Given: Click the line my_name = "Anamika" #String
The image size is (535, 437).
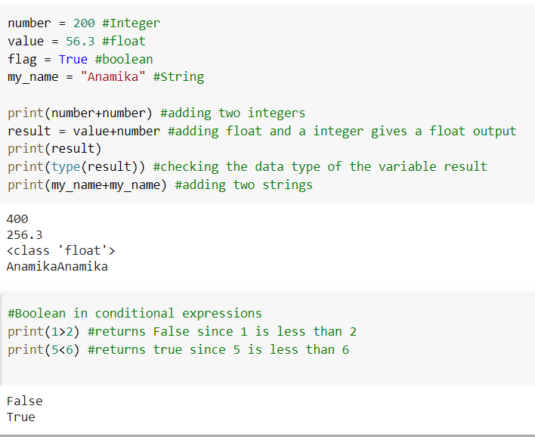Looking at the screenshot, I should tap(106, 77).
